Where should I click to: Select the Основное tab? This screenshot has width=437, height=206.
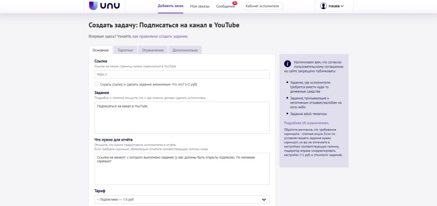[x=101, y=50]
